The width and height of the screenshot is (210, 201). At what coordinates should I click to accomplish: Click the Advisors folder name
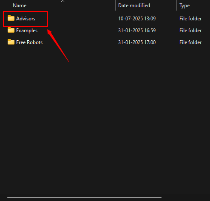tap(26, 19)
